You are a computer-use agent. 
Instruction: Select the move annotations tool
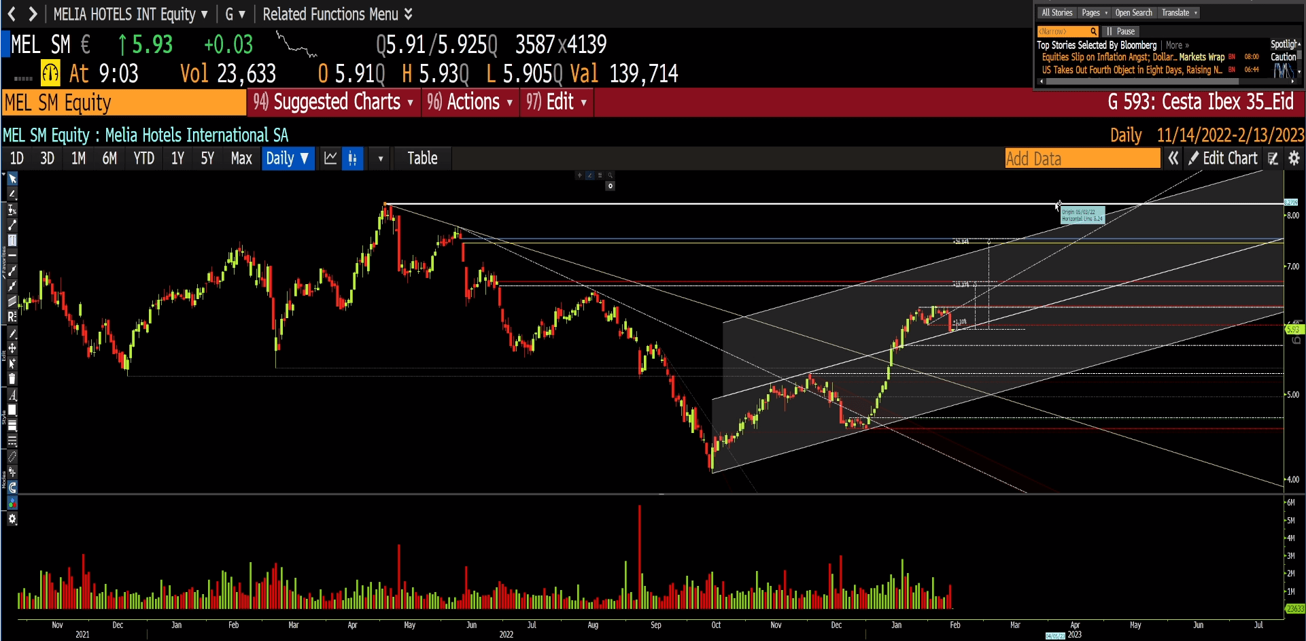(12, 348)
